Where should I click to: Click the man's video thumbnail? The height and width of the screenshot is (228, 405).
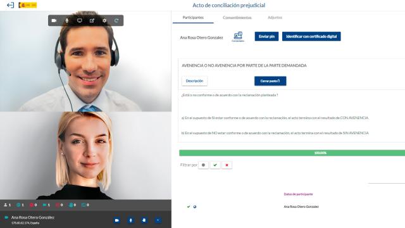tap(85, 61)
